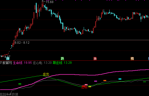The width and height of the screenshot is (149, 96).
Task: Click the 4.87 low price label
Action: pyautogui.click(x=7, y=57)
